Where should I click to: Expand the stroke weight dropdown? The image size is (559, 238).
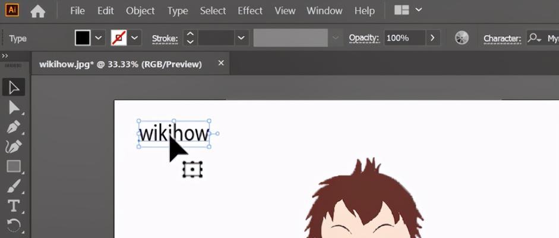tap(241, 38)
